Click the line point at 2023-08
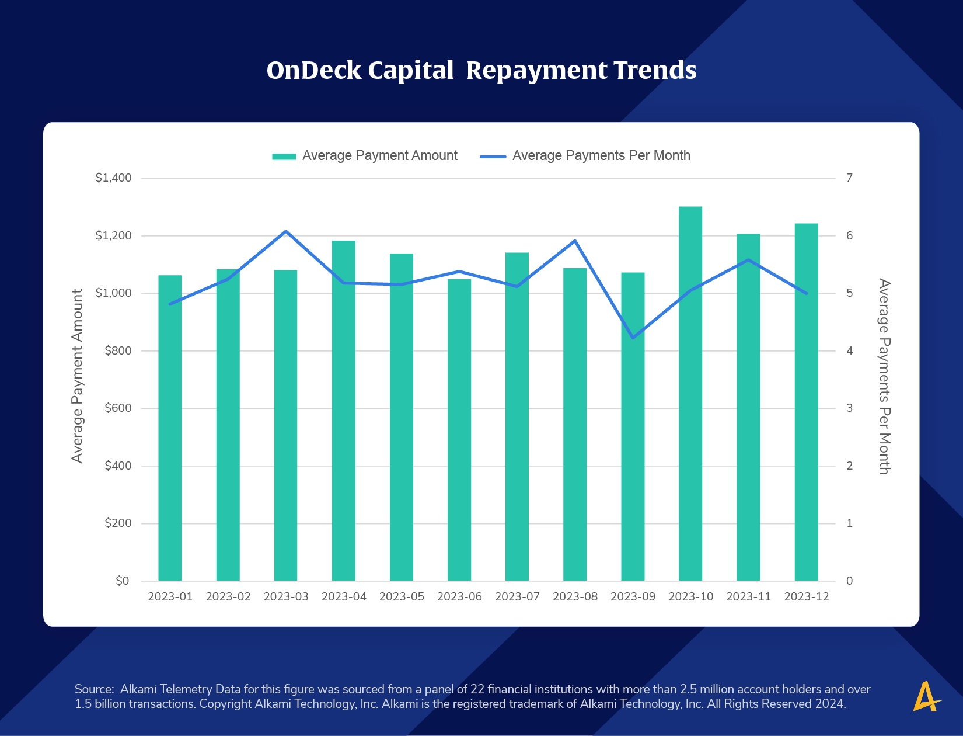963x736 pixels. tap(575, 241)
